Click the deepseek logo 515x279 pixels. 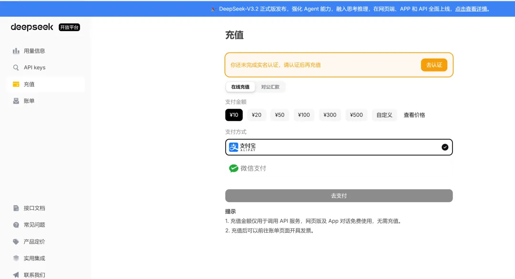click(32, 27)
